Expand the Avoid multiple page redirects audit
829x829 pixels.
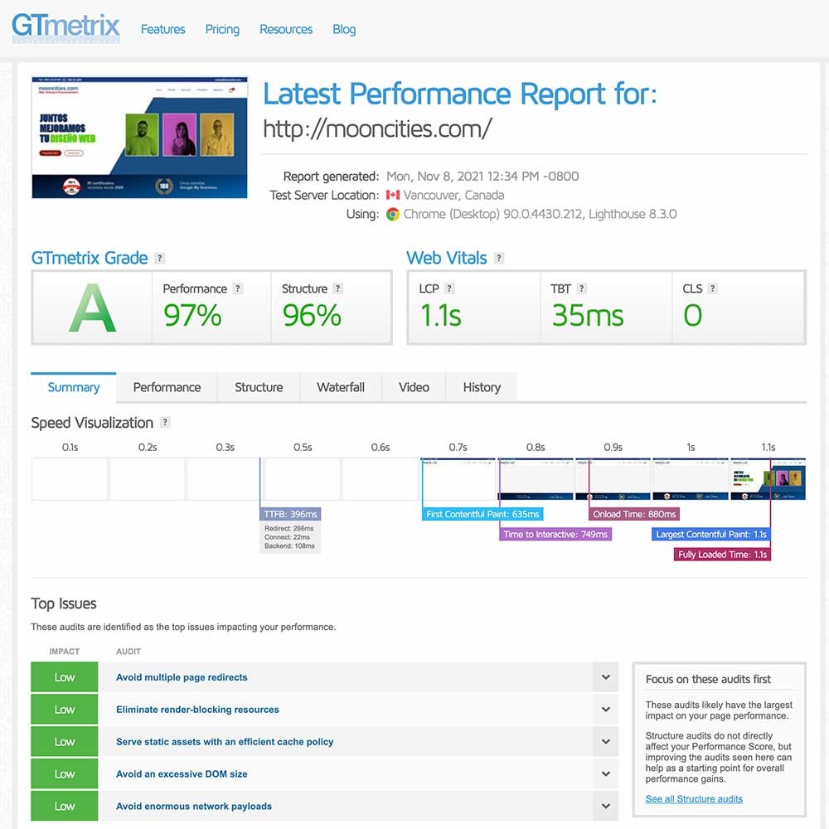pyautogui.click(x=606, y=677)
